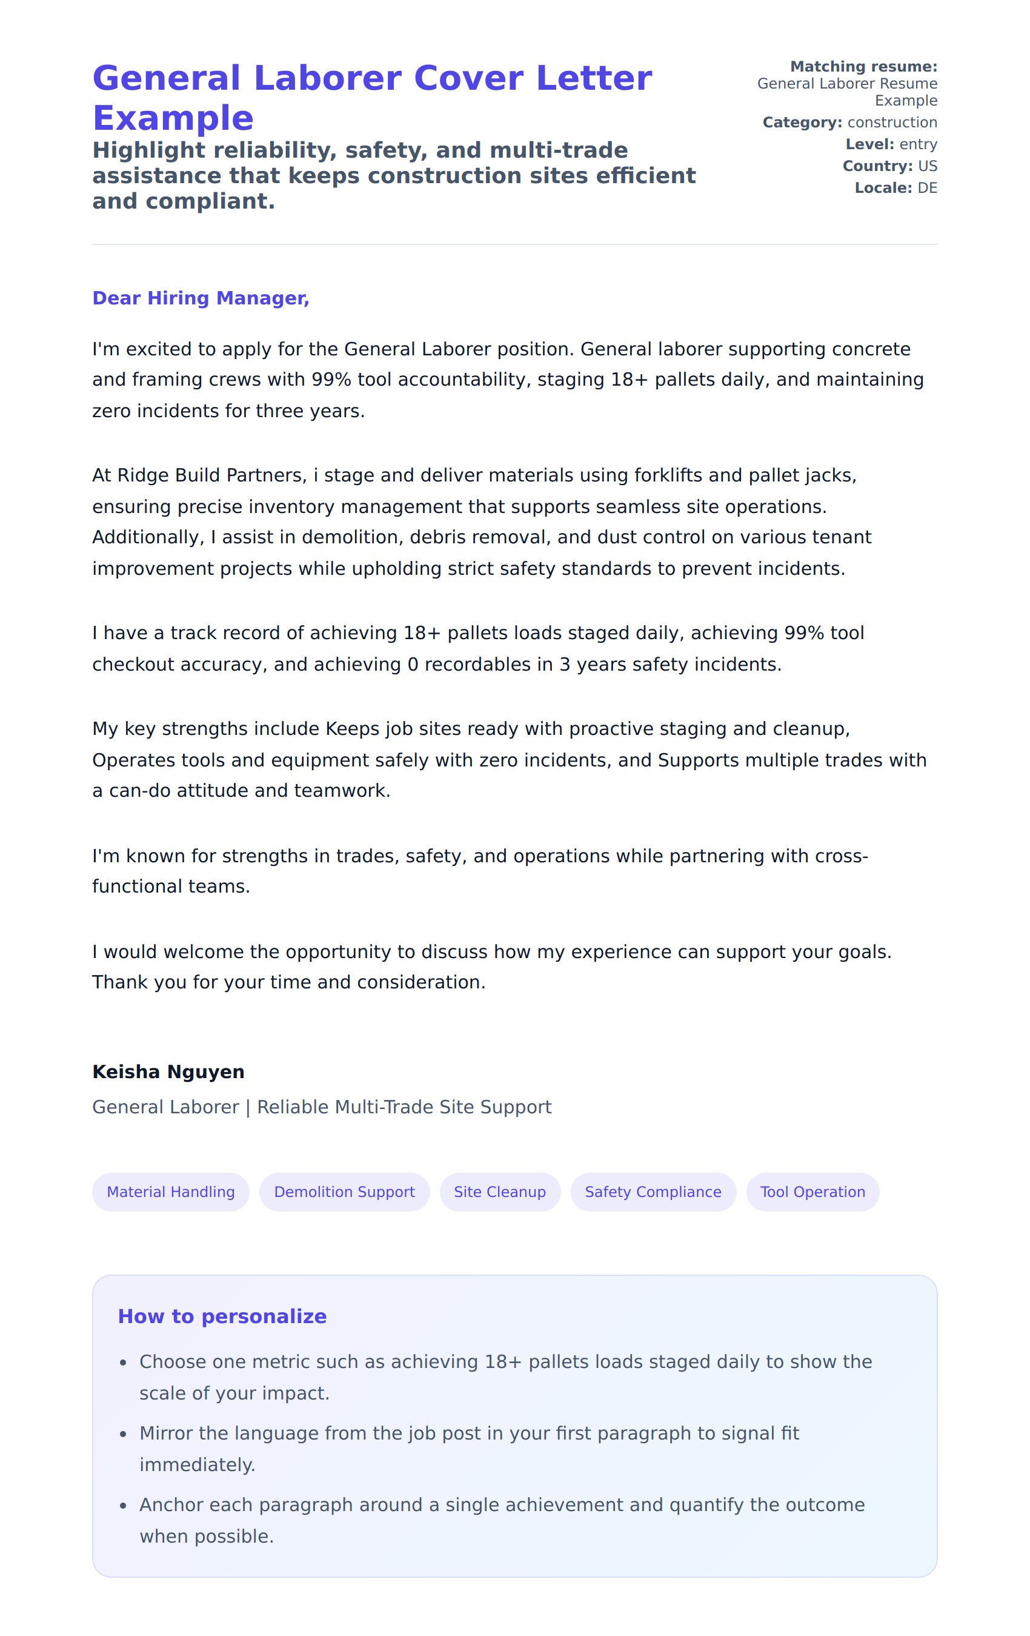Click the How to personalize heading

pos(222,1316)
